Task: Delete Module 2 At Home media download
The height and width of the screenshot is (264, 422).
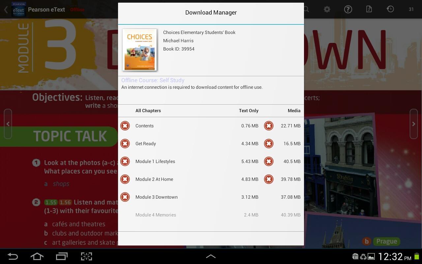Action: (x=269, y=179)
